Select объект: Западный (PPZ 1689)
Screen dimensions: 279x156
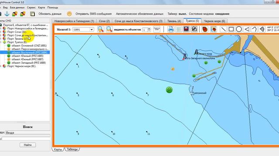click(29, 62)
